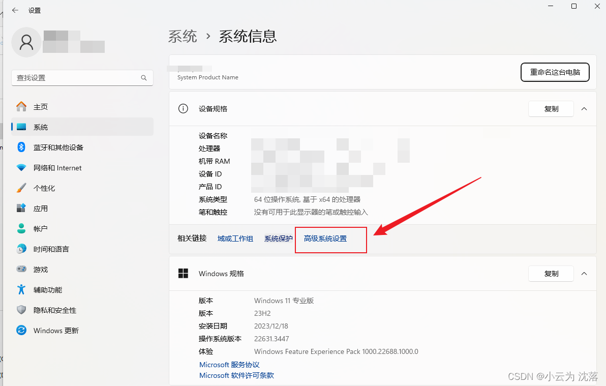This screenshot has width=606, height=386.
Task: Collapse the Windows 规格 section chevron
Action: [x=584, y=274]
